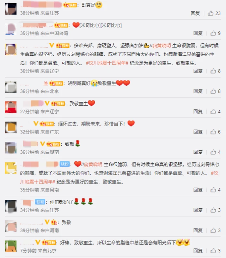Screen dimensions: 226x258
Task: Reply to the 哥真好 comment
Action: click(195, 13)
